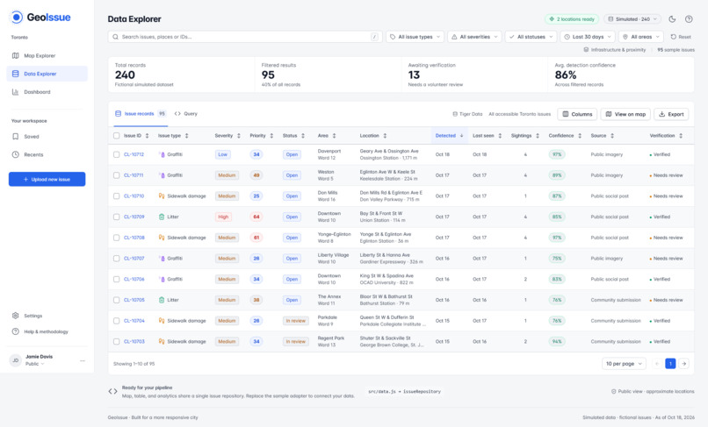Sort by Sightings column arrows

[x=538, y=136]
